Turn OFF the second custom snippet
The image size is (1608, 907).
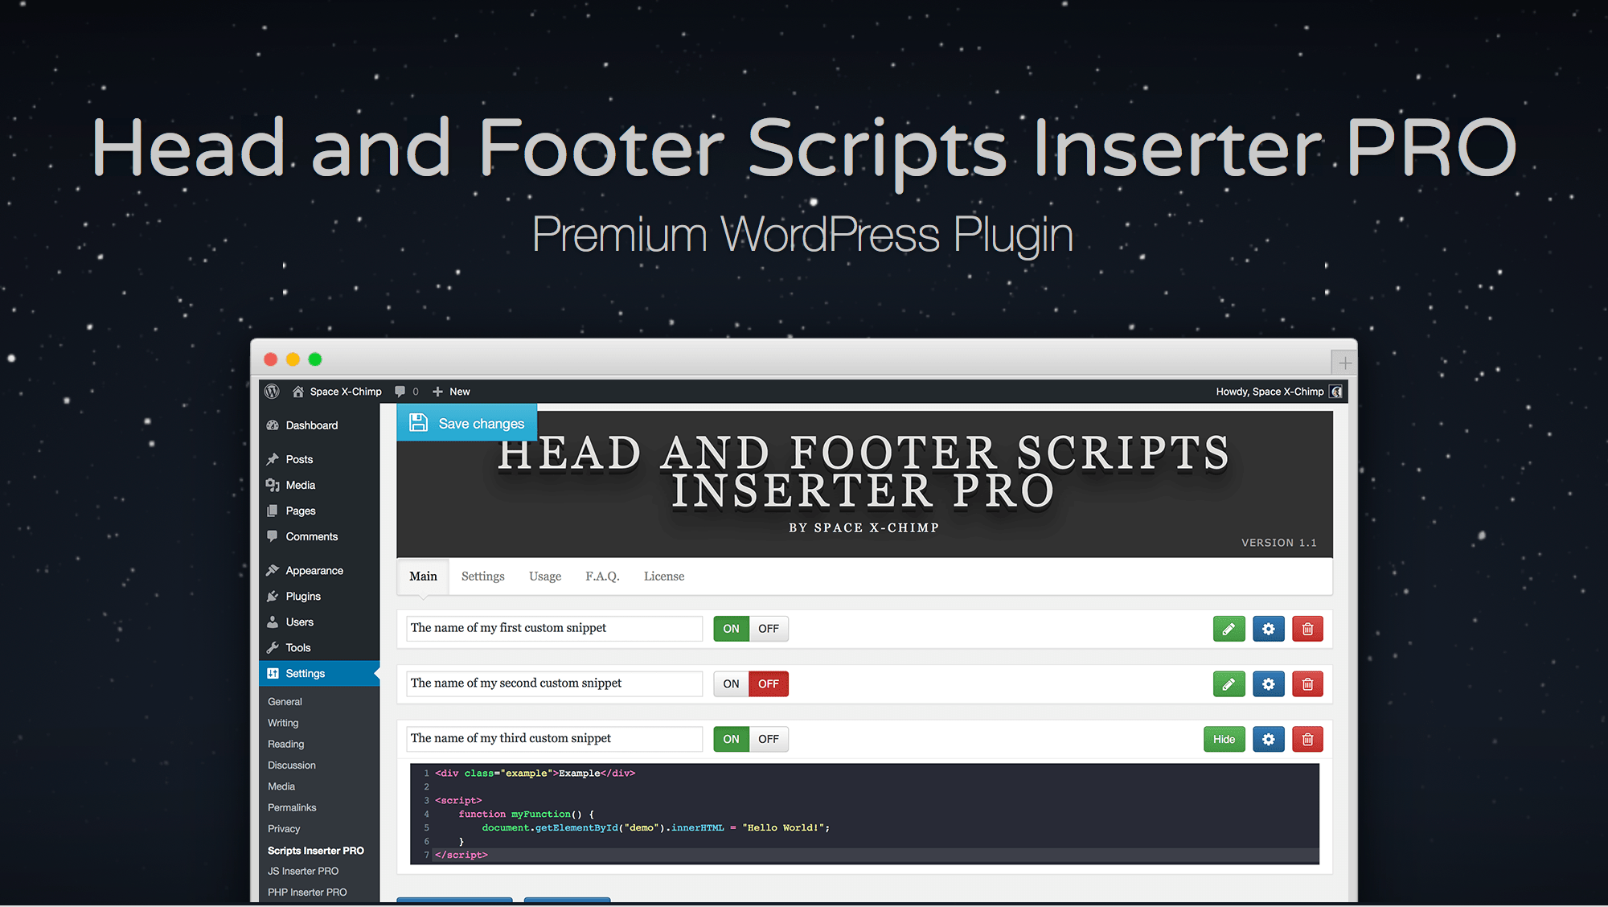769,684
